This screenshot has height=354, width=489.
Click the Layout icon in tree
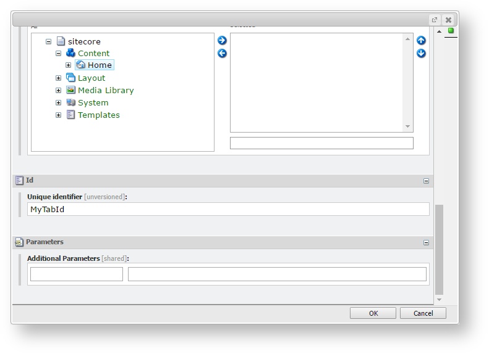[x=71, y=78]
